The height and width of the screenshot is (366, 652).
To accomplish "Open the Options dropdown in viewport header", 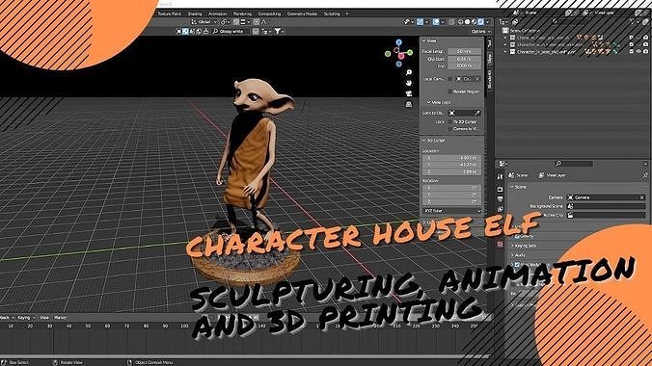I will pos(480,32).
